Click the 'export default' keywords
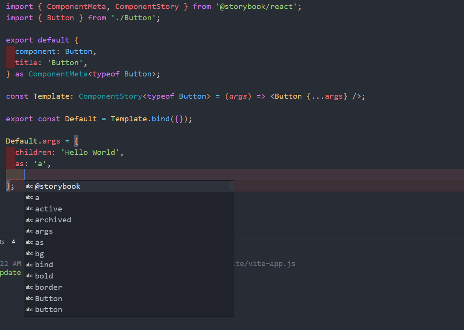 coord(37,40)
